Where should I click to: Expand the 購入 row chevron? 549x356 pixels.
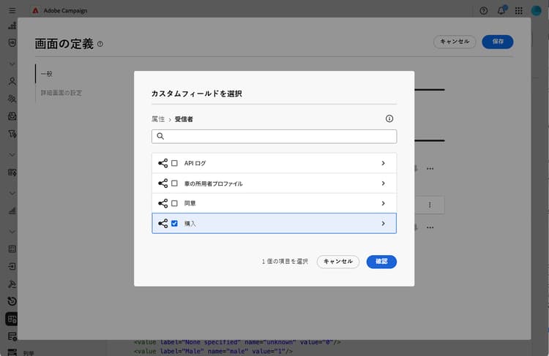pos(383,223)
